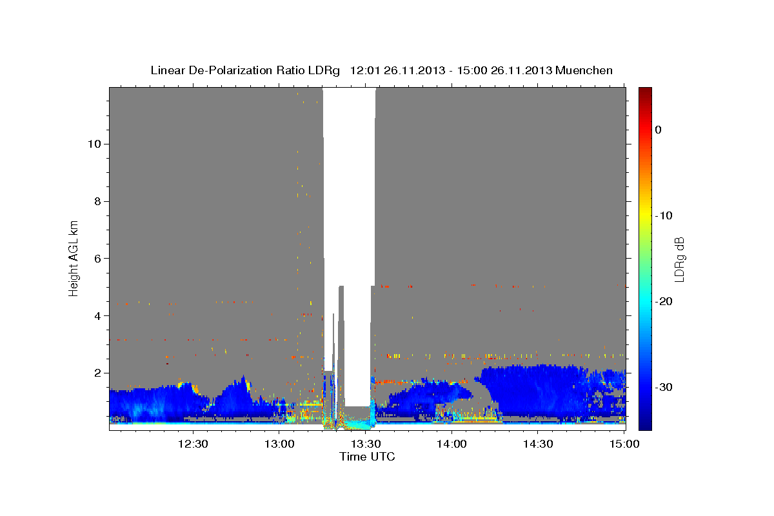Image resolution: width=774 pixels, height=516 pixels.
Task: Click the colorbar value '-30'
Action: pyautogui.click(x=664, y=387)
